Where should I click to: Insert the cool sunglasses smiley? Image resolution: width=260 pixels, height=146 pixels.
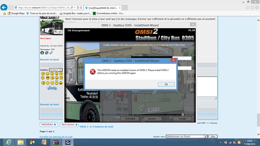48,78
